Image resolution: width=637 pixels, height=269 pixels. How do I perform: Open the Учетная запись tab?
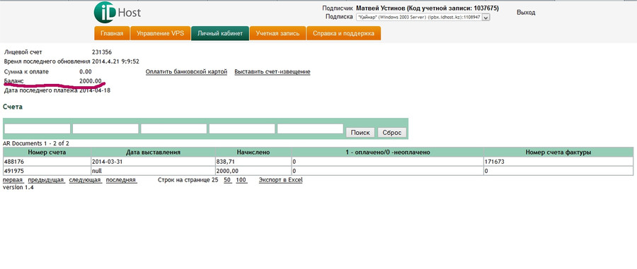tap(277, 33)
